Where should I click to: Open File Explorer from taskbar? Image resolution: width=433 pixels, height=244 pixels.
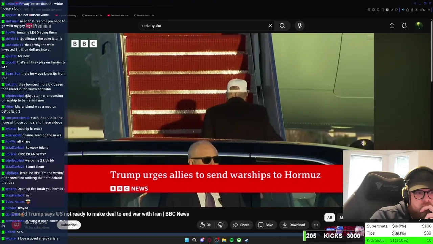[x=224, y=240]
